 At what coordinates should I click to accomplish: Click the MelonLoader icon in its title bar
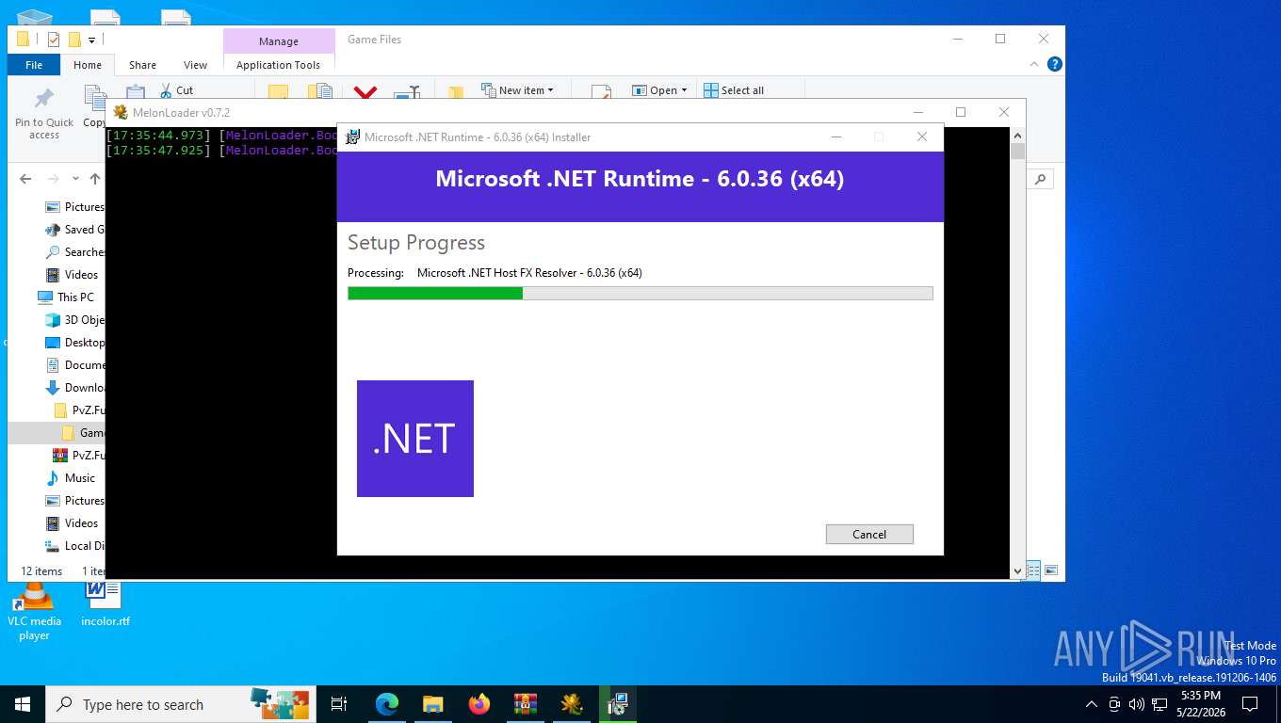(x=121, y=112)
